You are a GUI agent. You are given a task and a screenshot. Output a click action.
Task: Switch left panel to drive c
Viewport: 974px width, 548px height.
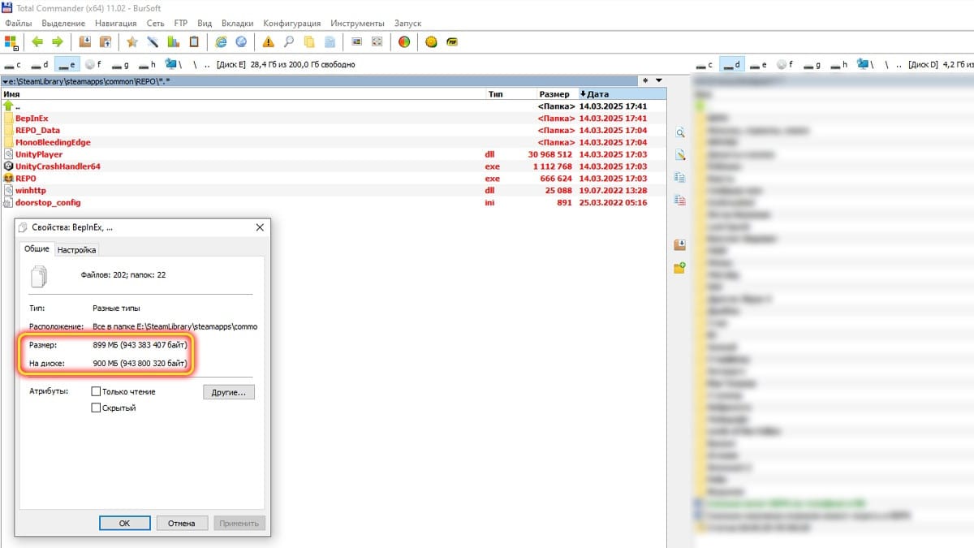[x=12, y=64]
